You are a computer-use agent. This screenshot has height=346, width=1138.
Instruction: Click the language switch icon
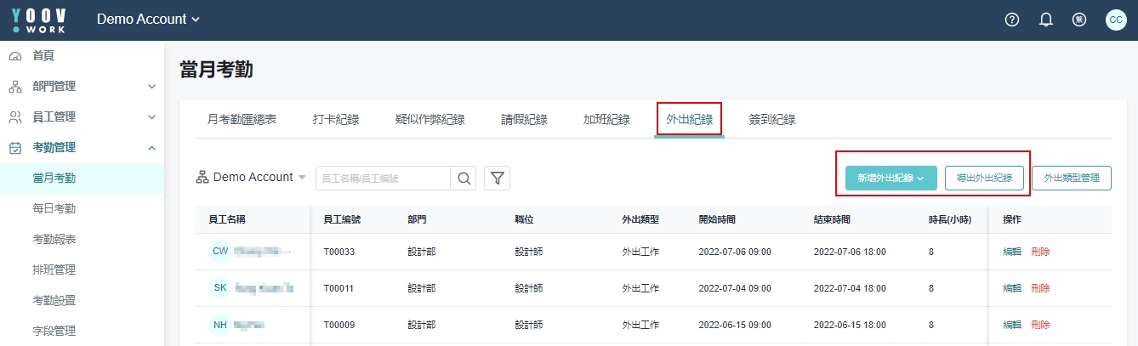pos(1079,20)
